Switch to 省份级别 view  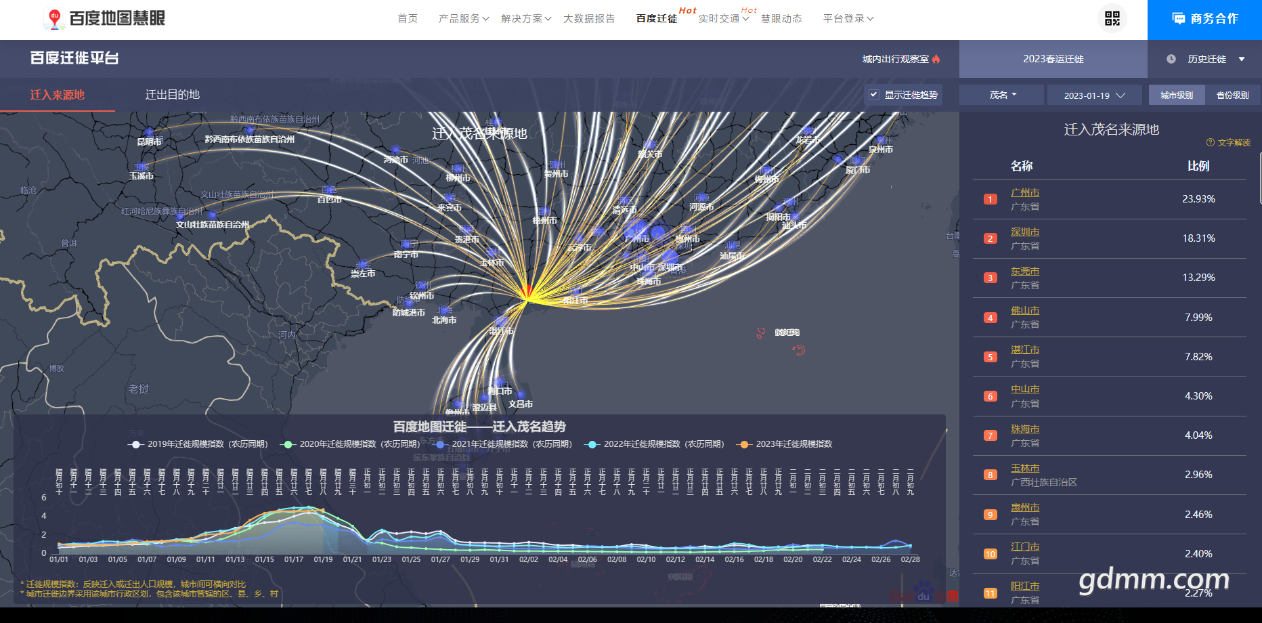[x=1232, y=95]
